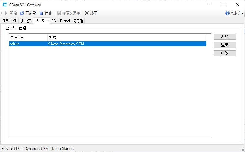Image resolution: width=245 pixels, height=152 pixels.
Task: Click the 停止 toolbar label
Action: point(48,13)
